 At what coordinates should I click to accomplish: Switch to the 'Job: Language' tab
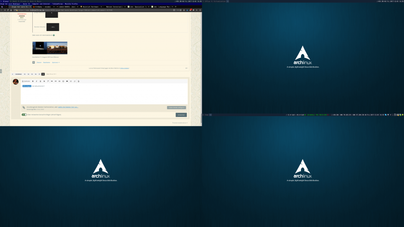[162, 7]
